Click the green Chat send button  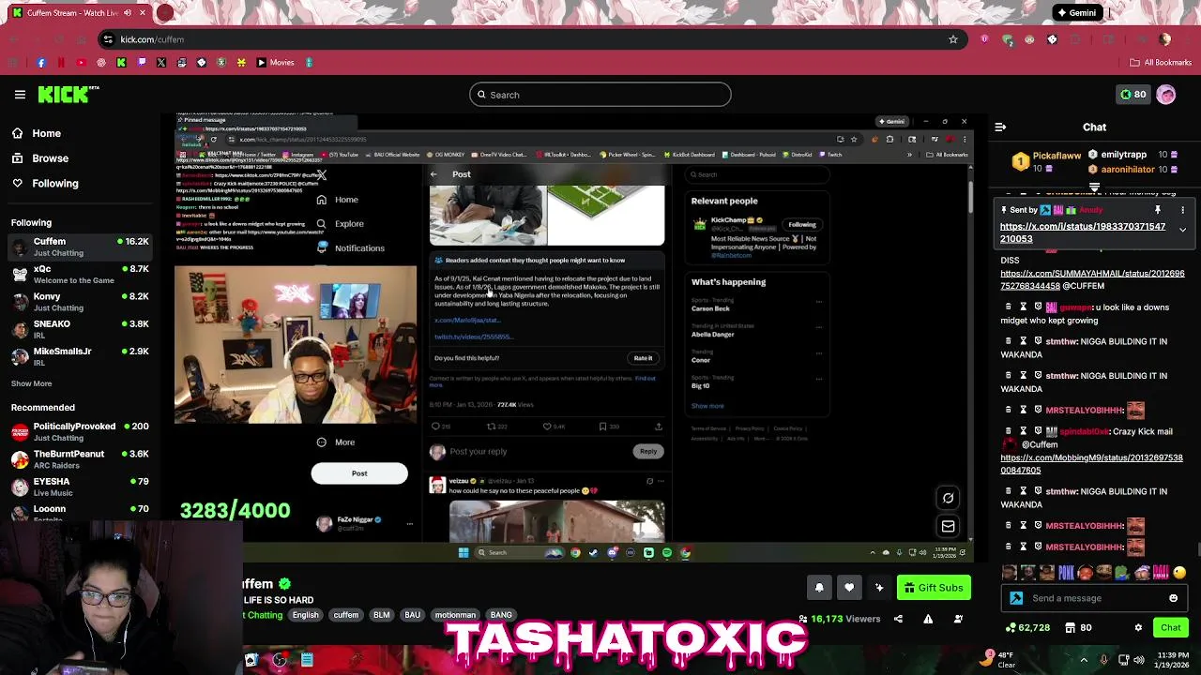(1171, 627)
